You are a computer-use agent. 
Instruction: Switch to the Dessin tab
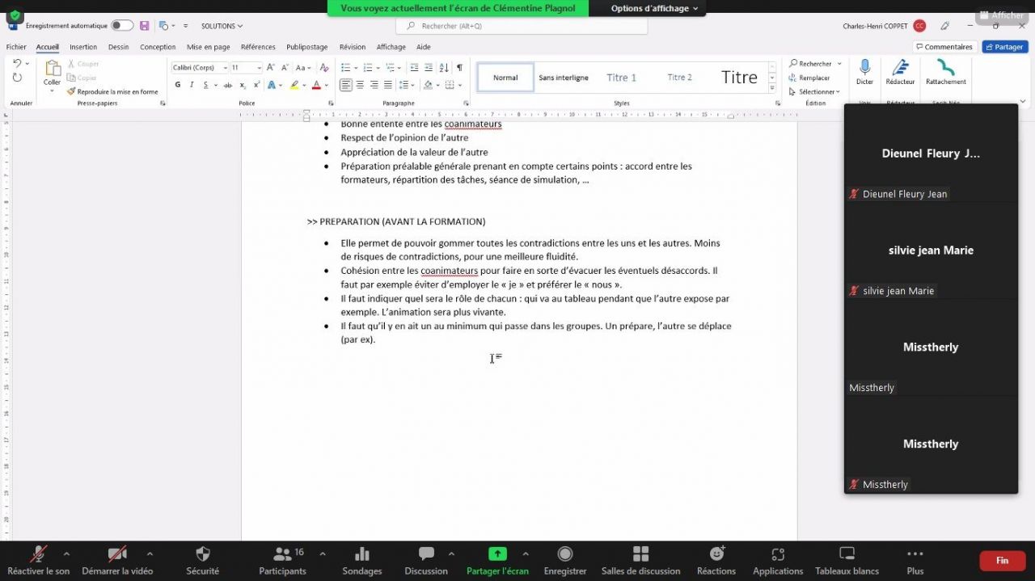pyautogui.click(x=118, y=47)
